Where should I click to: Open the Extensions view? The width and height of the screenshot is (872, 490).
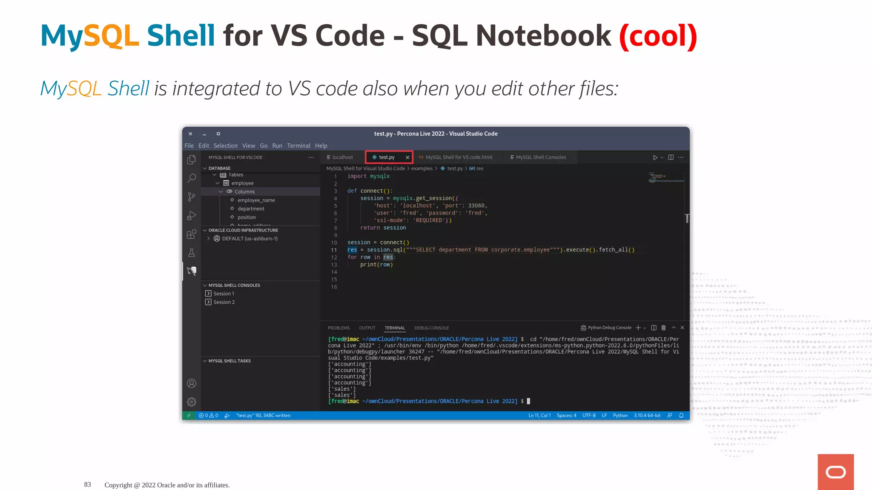[192, 234]
